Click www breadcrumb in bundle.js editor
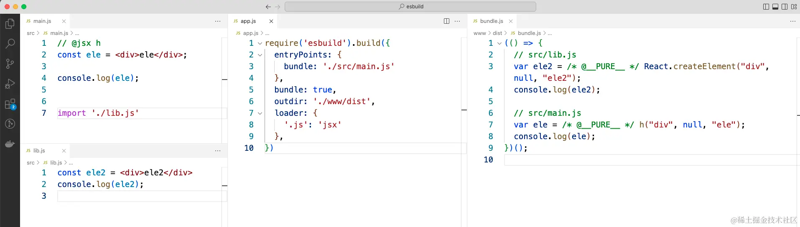Image resolution: width=800 pixels, height=227 pixels. (480, 33)
